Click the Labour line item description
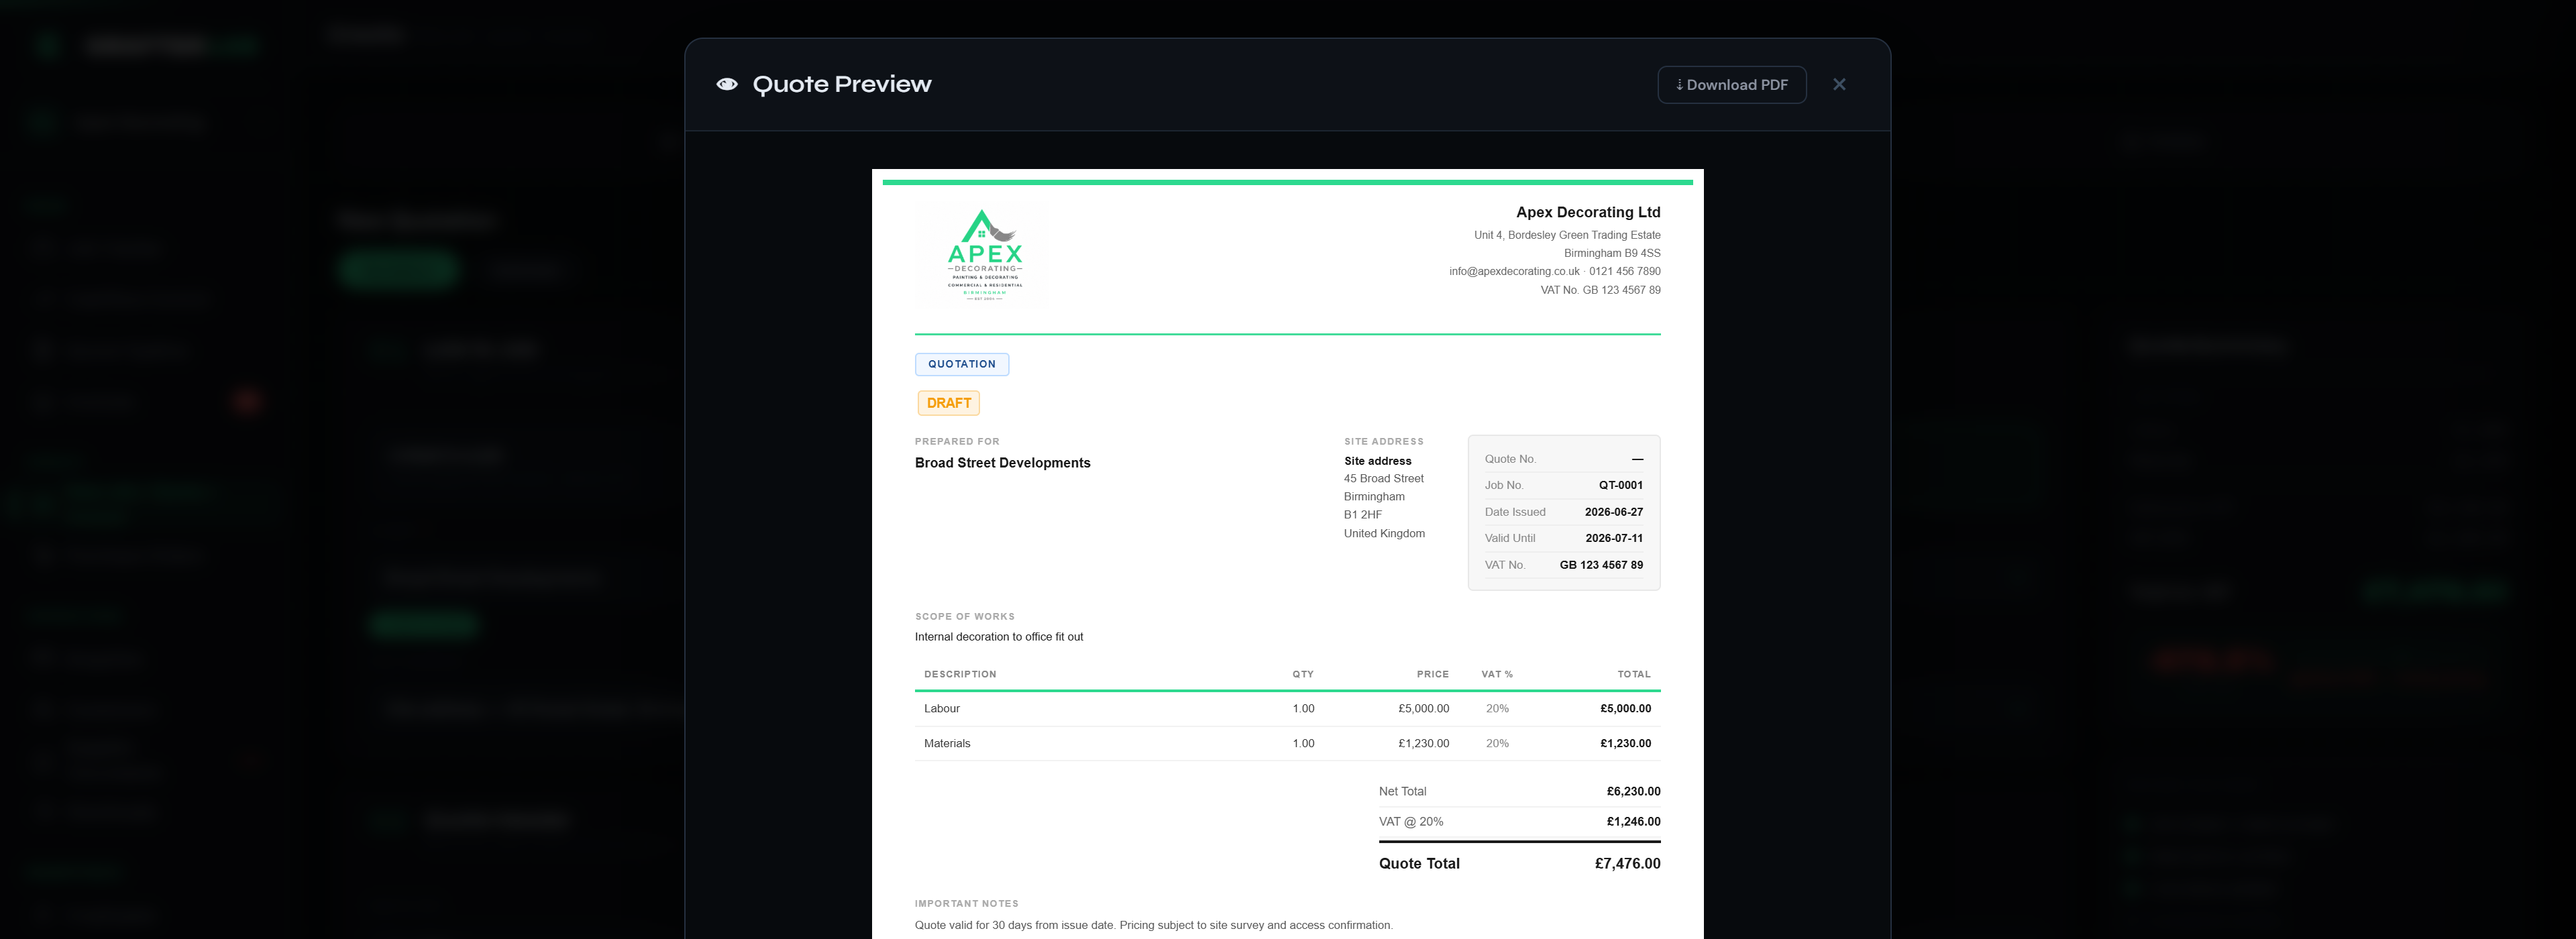The width and height of the screenshot is (2576, 939). click(941, 709)
